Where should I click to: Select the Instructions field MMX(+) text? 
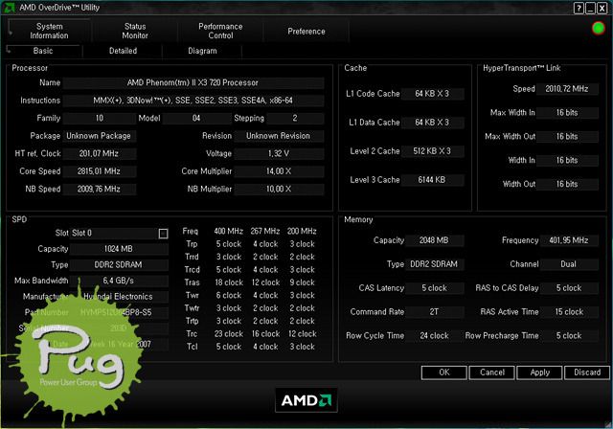tap(193, 101)
